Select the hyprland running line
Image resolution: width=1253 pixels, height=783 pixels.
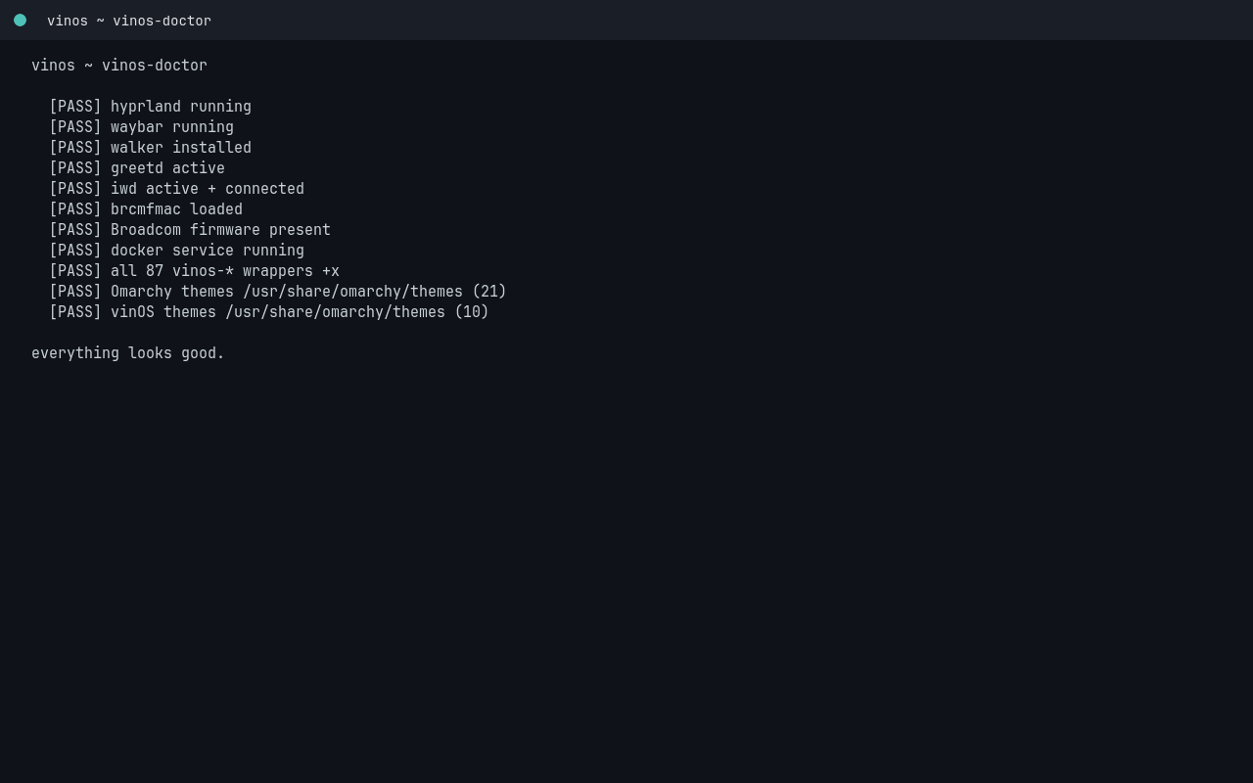pyautogui.click(x=150, y=107)
